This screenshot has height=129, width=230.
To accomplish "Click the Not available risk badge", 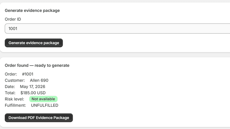I will (43, 99).
